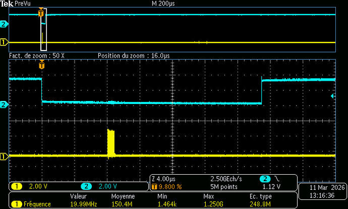This screenshot has width=348, height=209.
Task: Click the orange trigger marker in zoom view
Action: click(41, 65)
